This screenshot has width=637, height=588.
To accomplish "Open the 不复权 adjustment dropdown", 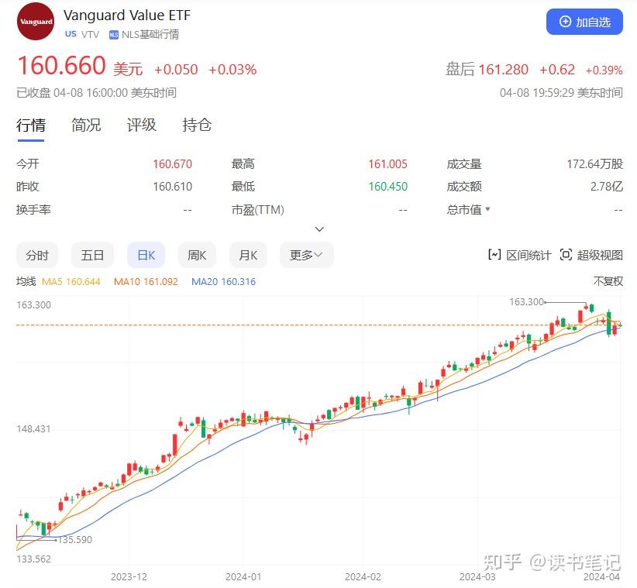I will click(608, 281).
